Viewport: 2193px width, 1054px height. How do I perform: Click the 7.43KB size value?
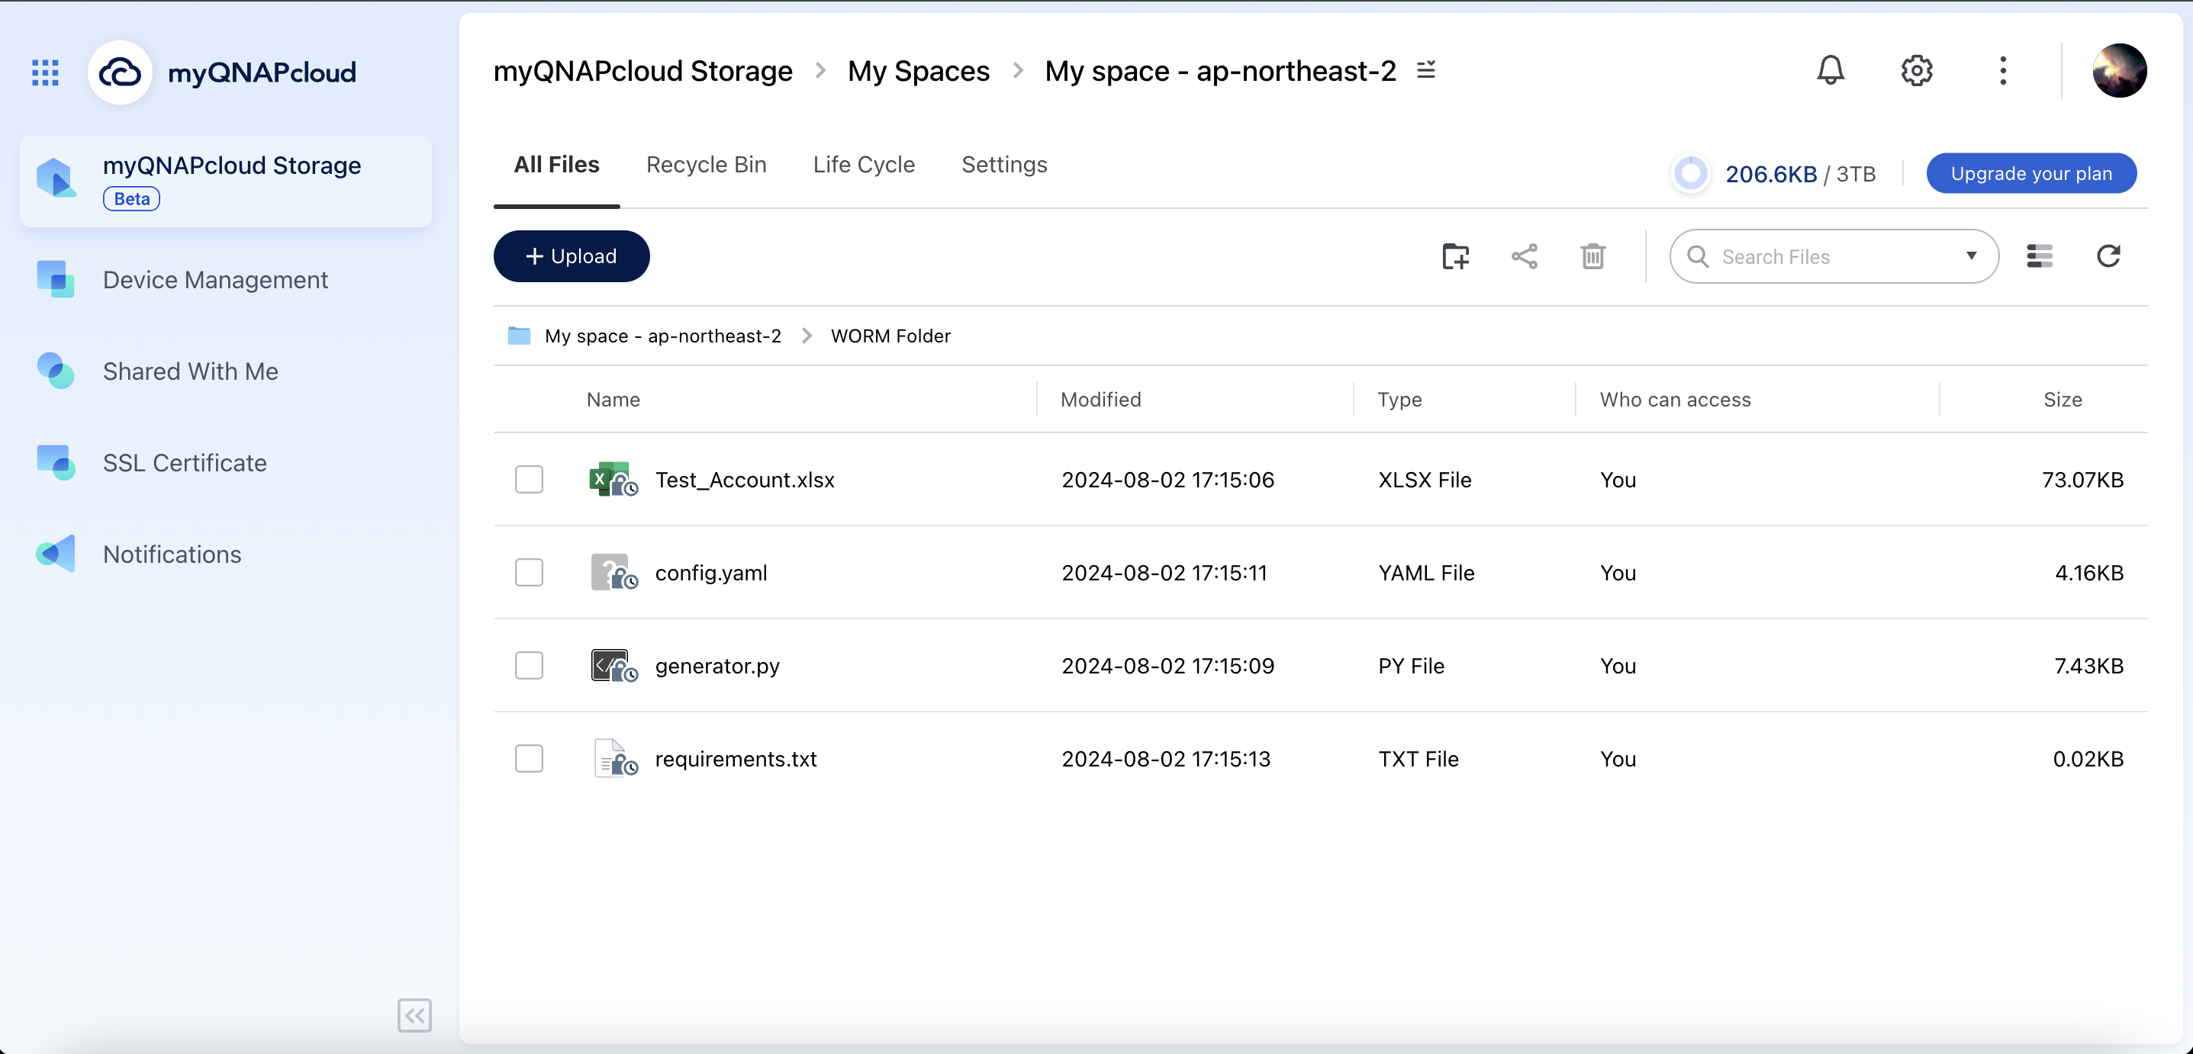coord(2088,665)
